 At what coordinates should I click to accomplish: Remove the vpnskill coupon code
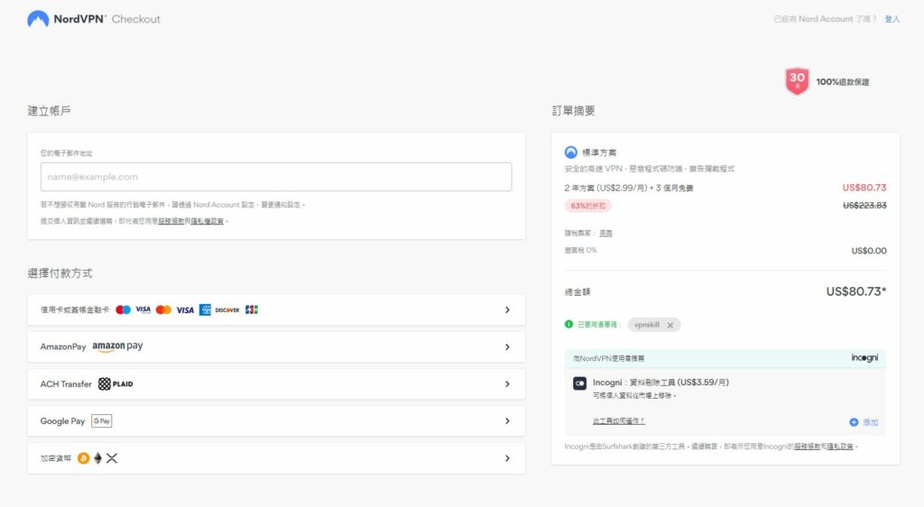click(670, 325)
